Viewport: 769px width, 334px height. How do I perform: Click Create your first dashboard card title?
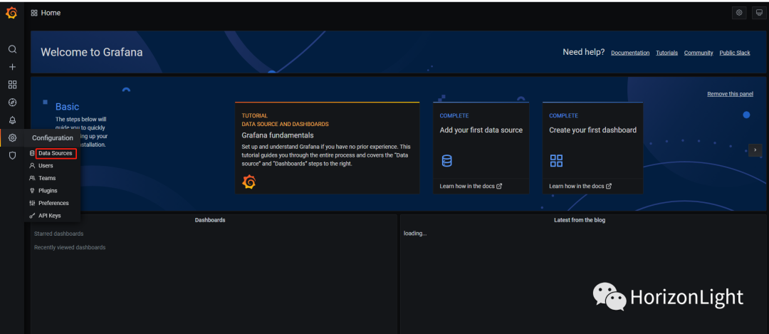[592, 130]
